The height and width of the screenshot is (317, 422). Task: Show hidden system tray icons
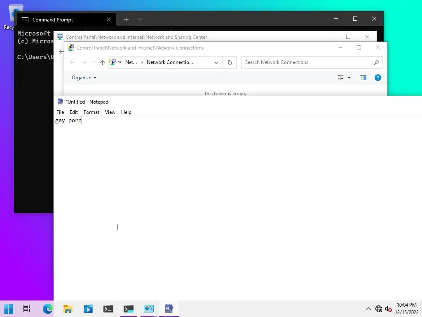(369, 309)
